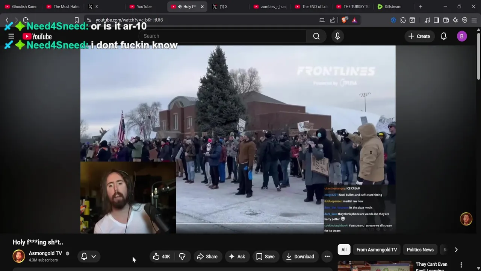Select the From Asmongold TV chip
Viewport: 481px width, 271px height.
(377, 250)
